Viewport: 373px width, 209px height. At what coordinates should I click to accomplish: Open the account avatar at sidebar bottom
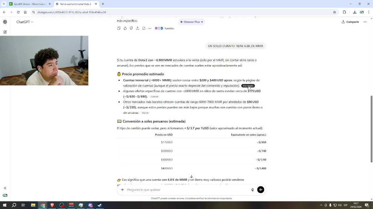point(5,195)
